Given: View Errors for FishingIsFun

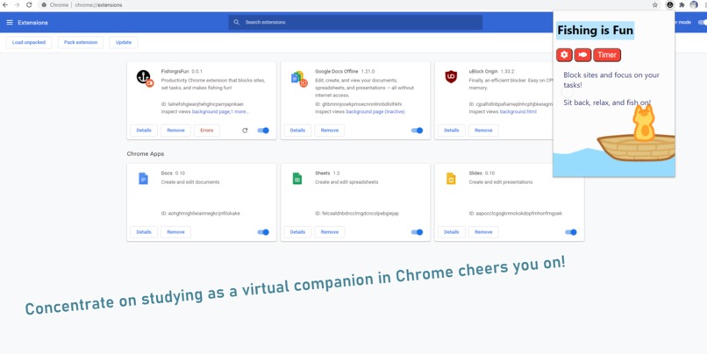Looking at the screenshot, I should tap(206, 131).
